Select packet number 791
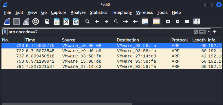Viewport: 223px width, 105px height. (111, 66)
